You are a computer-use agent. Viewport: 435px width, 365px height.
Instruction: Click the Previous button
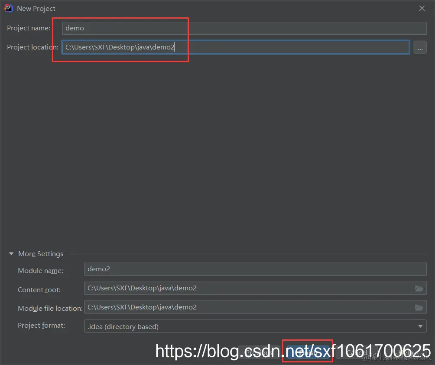point(260,352)
